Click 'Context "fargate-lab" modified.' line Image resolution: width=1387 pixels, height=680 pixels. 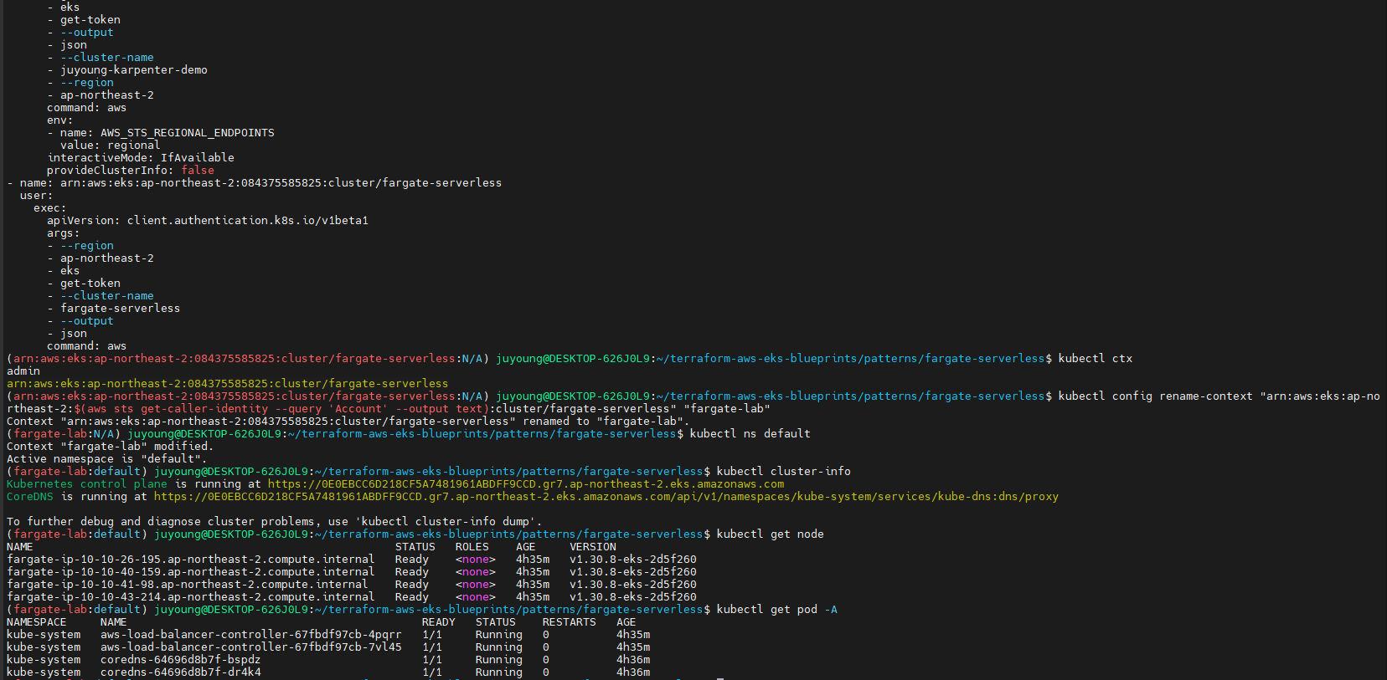(x=110, y=447)
